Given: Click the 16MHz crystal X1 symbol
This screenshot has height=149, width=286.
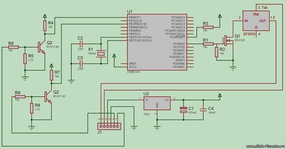Looking at the screenshot, I should (x=101, y=54).
